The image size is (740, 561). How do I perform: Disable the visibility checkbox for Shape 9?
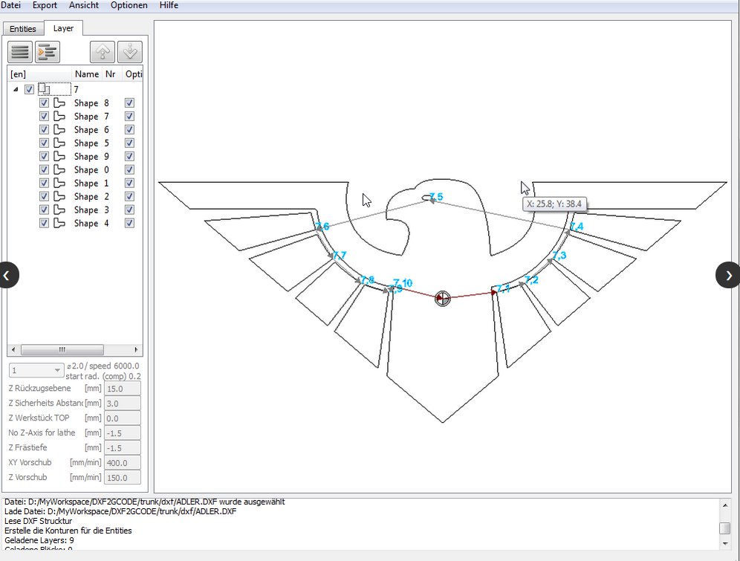tap(44, 156)
